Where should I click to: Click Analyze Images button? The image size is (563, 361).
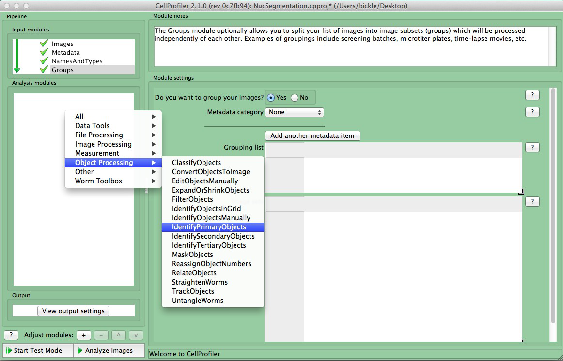pyautogui.click(x=109, y=351)
